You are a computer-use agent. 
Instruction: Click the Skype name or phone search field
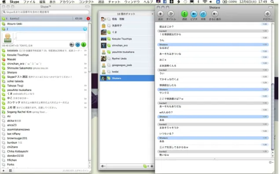[45, 12]
